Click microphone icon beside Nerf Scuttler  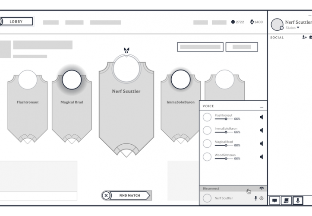255,198
